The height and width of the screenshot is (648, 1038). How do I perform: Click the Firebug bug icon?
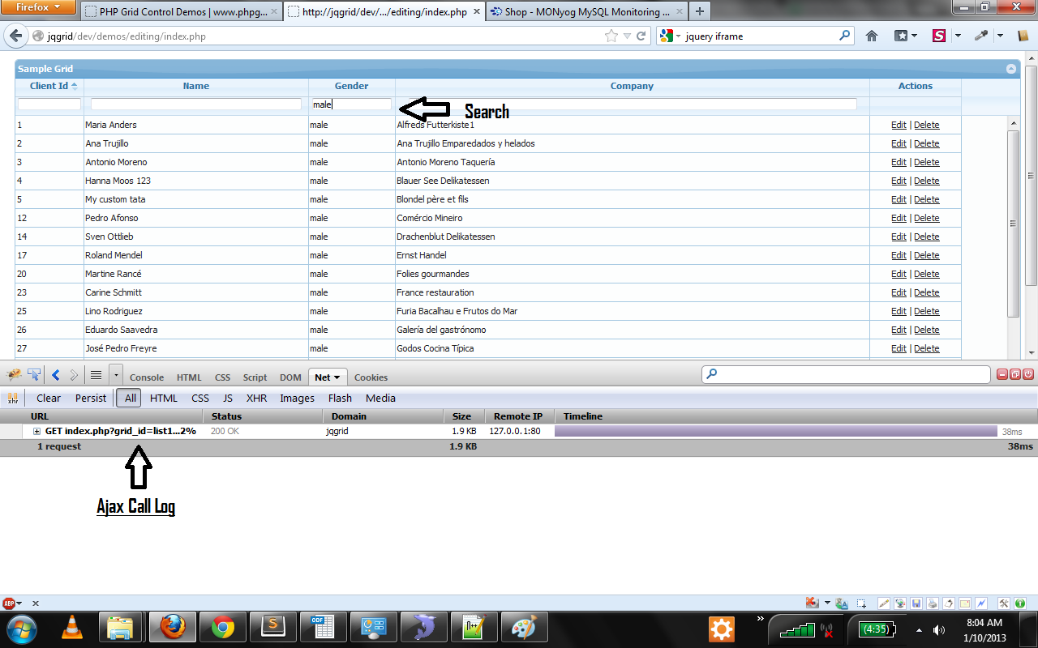click(x=14, y=375)
